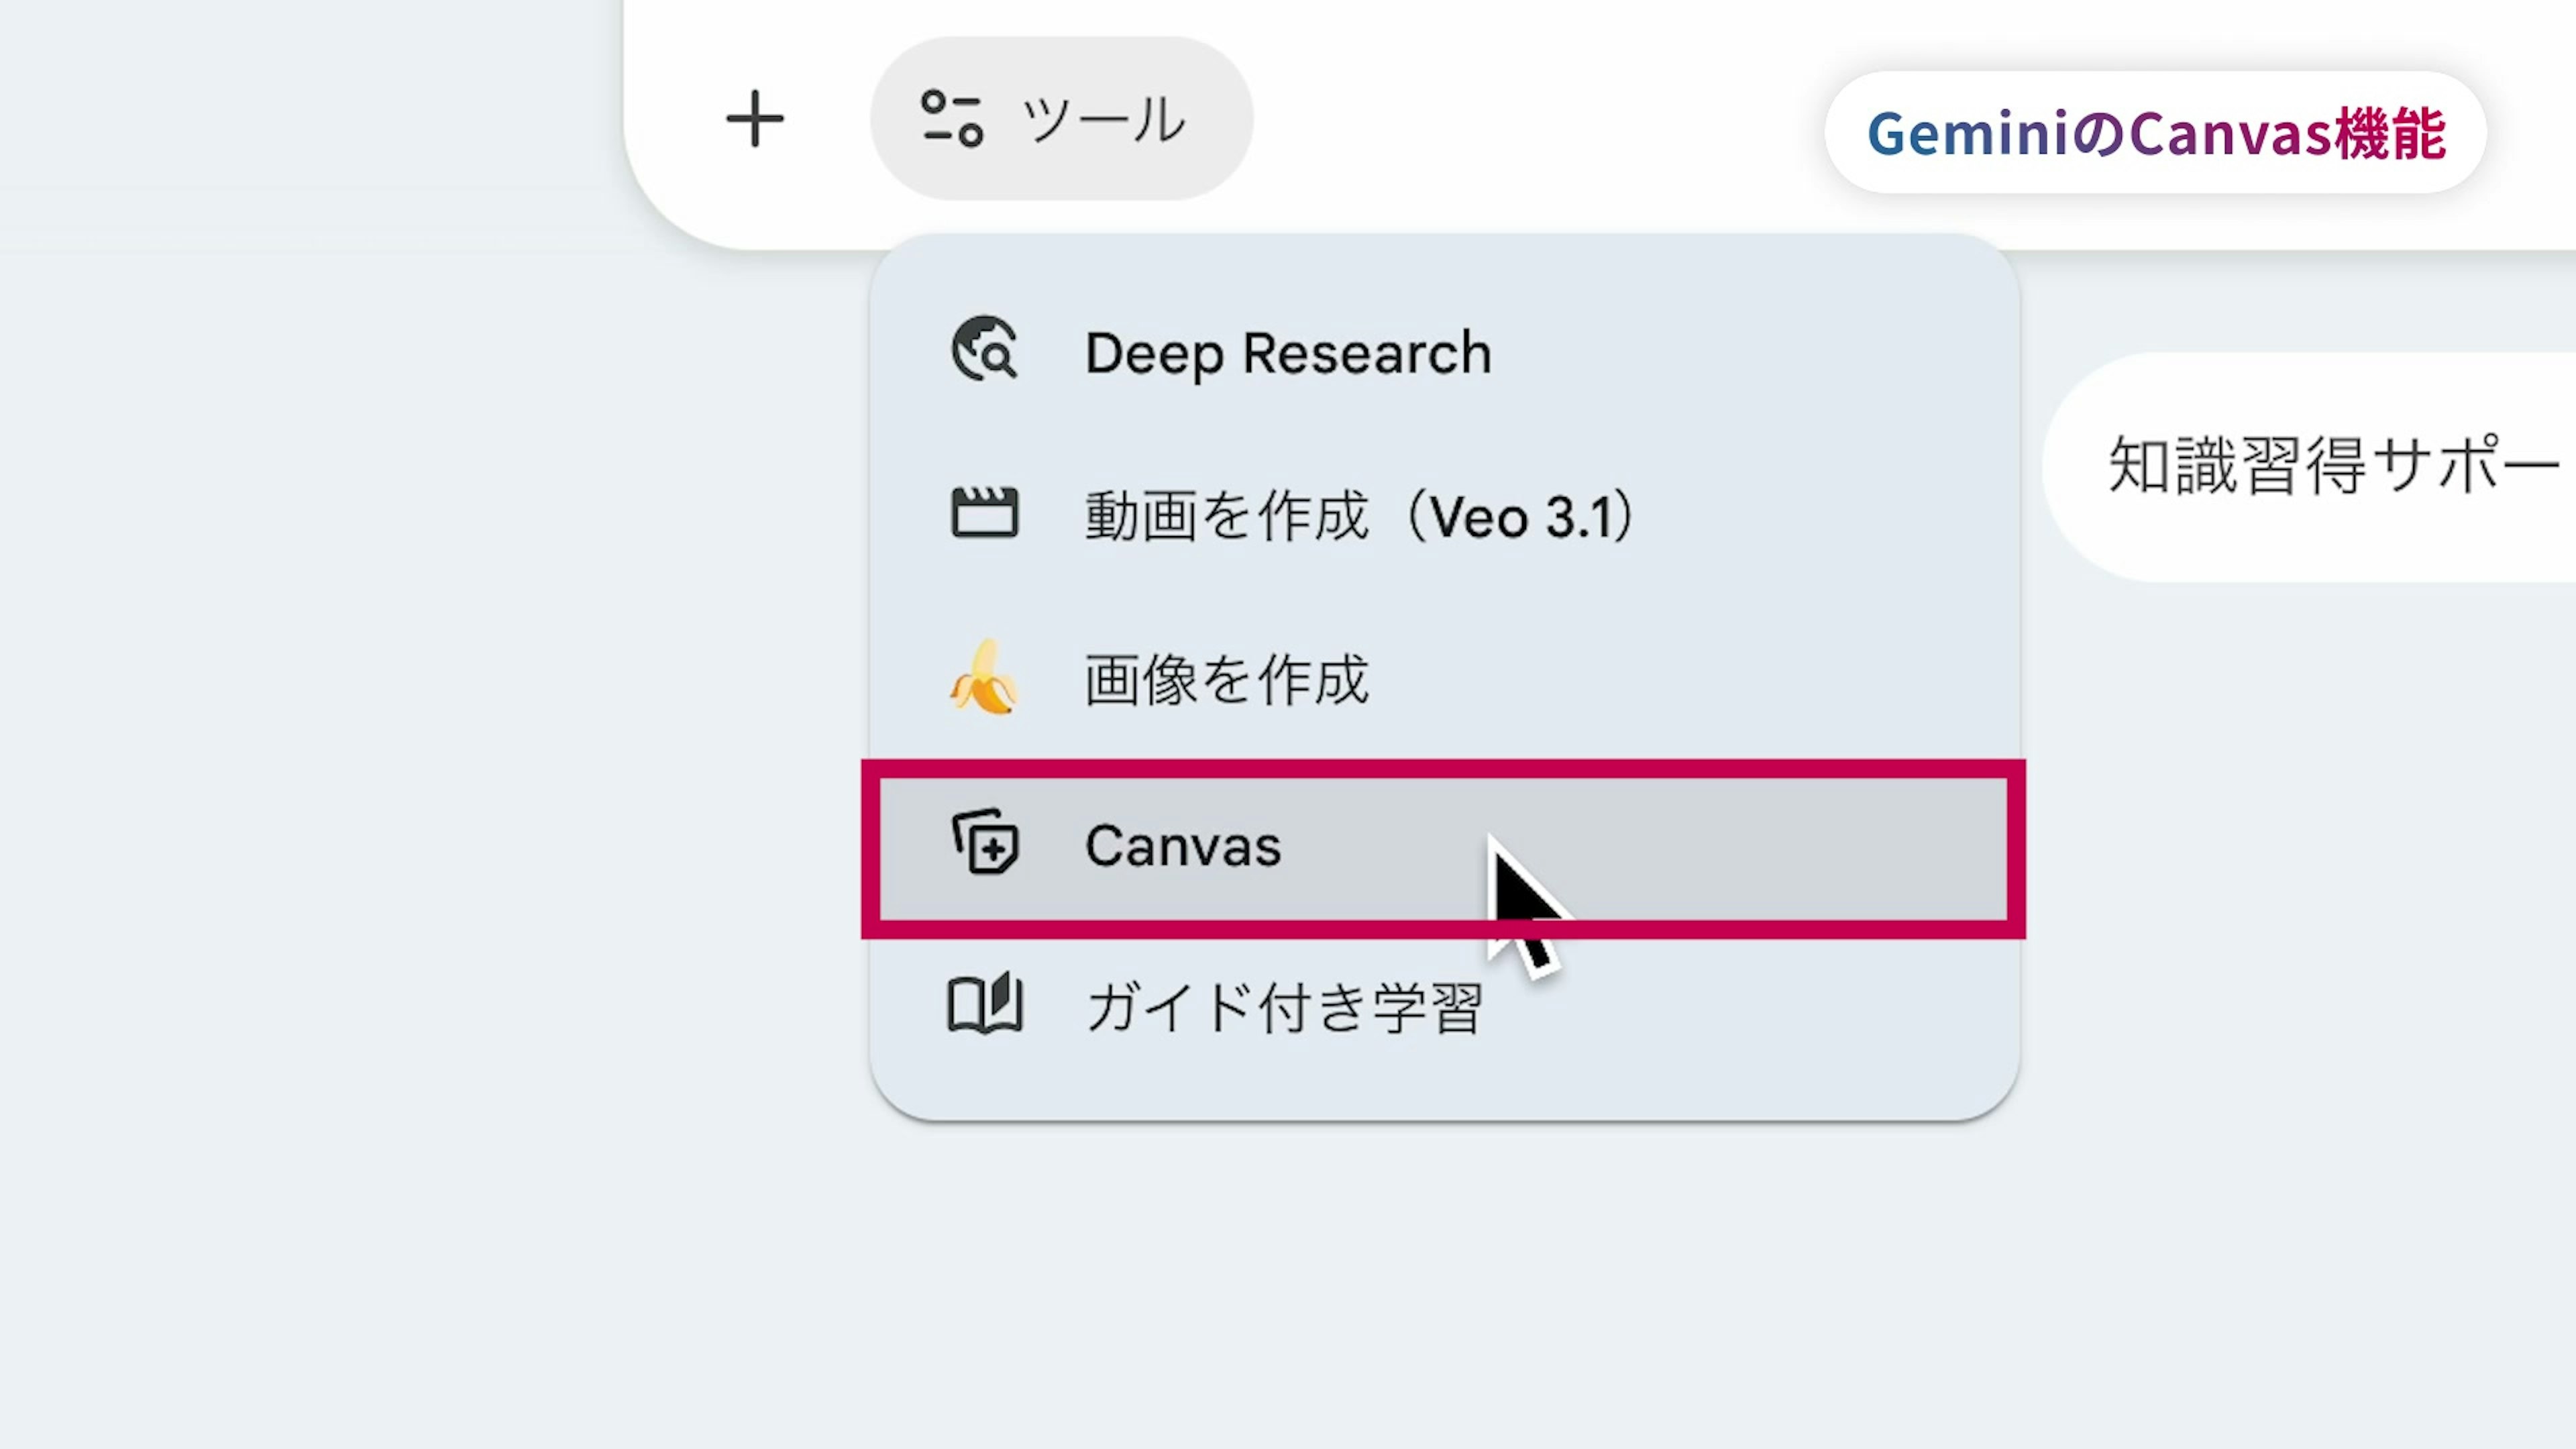Open Canvas from the tools menu

coord(1183,846)
